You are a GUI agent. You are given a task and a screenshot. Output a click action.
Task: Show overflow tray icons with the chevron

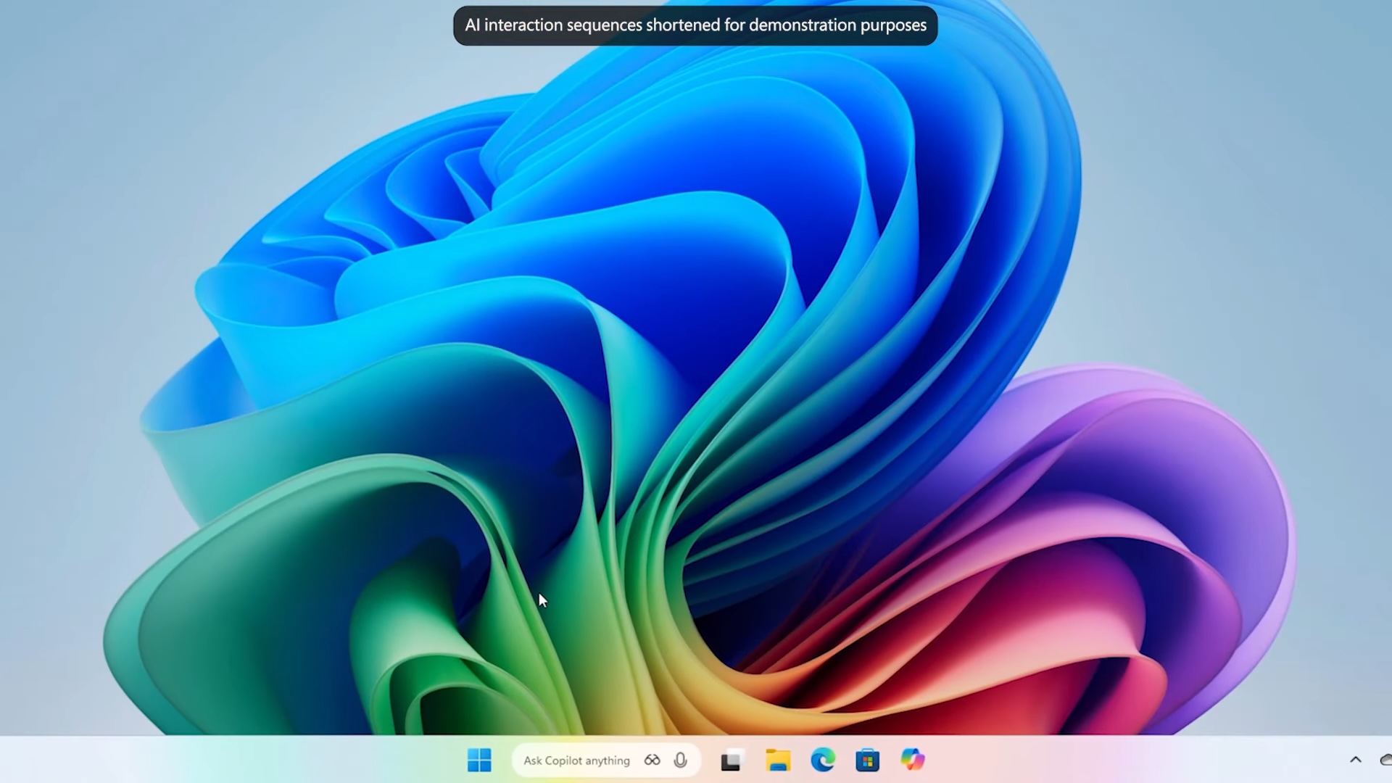click(1356, 760)
